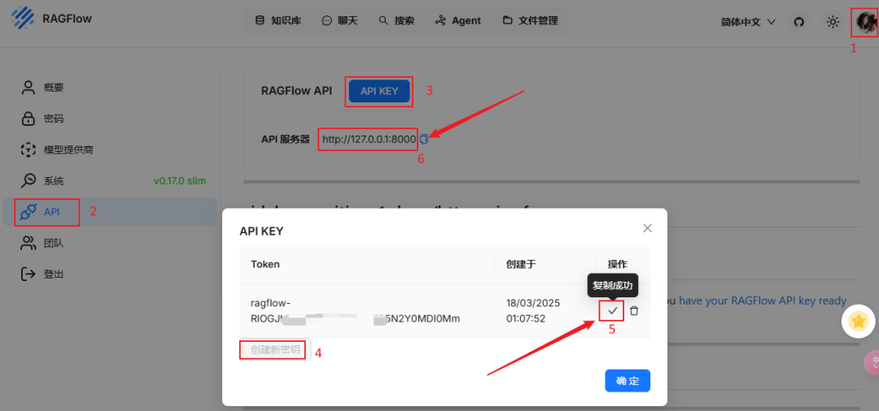879x411 pixels.
Task: Click the 团队 people icon
Action: 28,243
